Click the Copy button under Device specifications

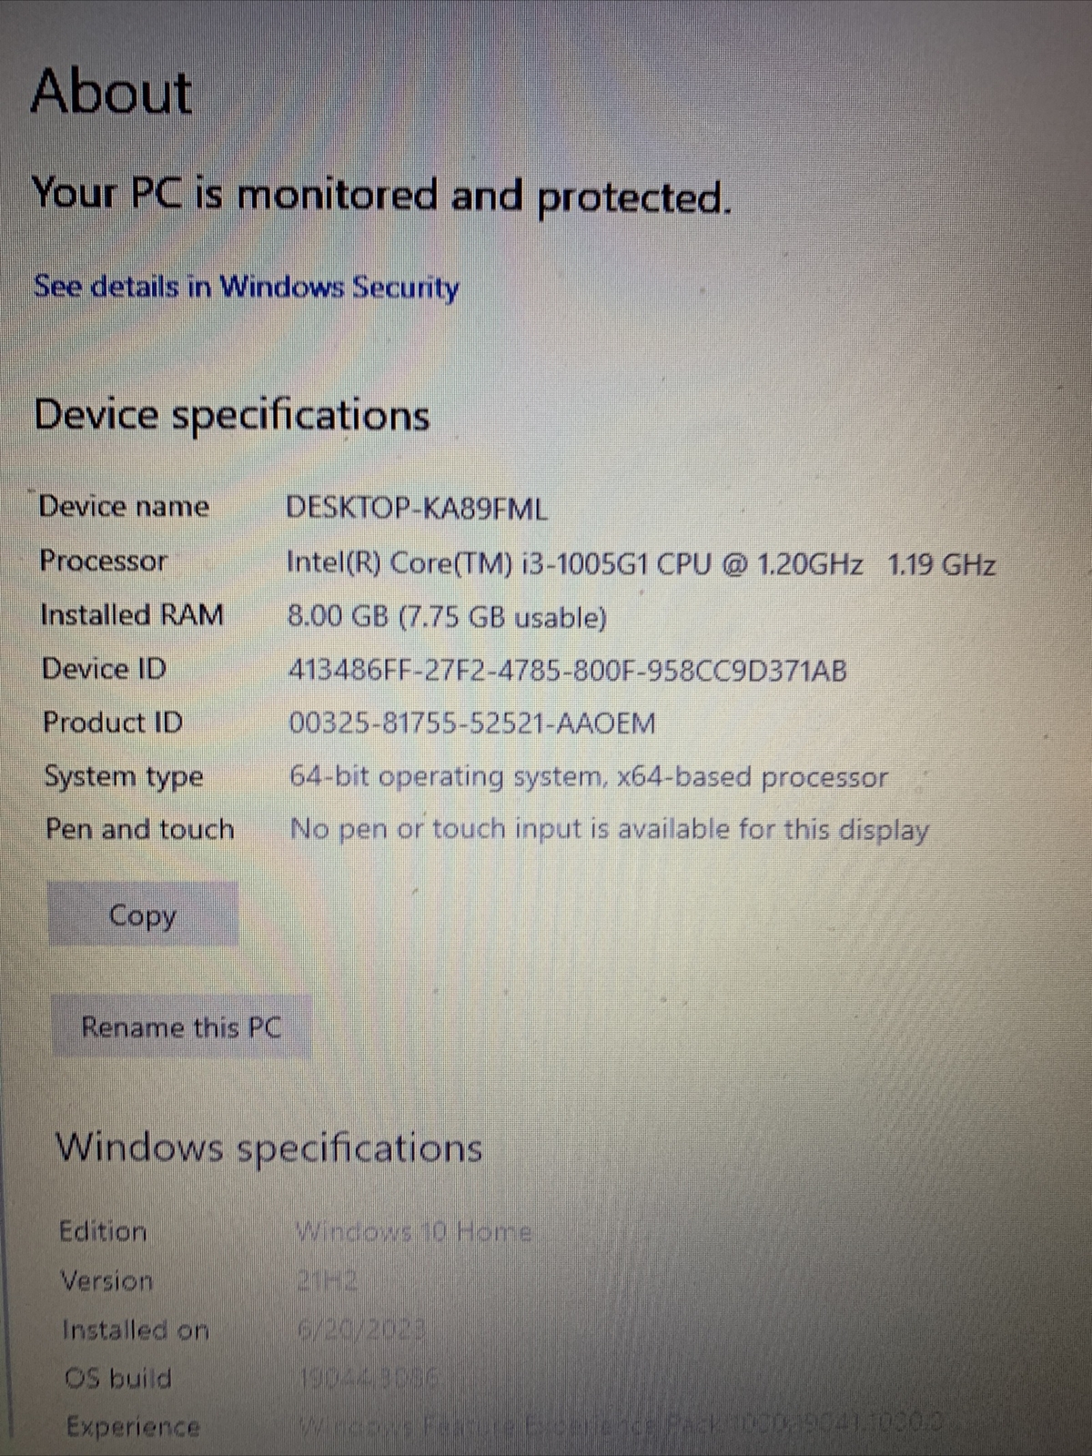click(x=143, y=915)
